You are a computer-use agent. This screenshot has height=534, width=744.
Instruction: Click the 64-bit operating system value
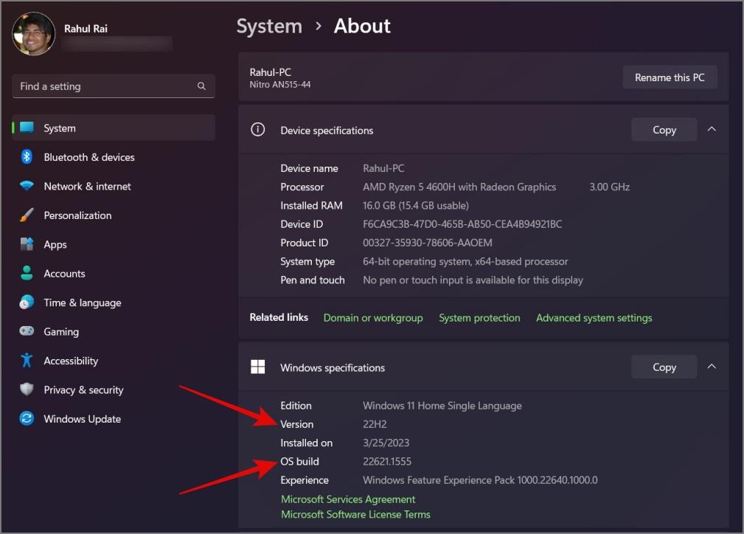tap(465, 262)
